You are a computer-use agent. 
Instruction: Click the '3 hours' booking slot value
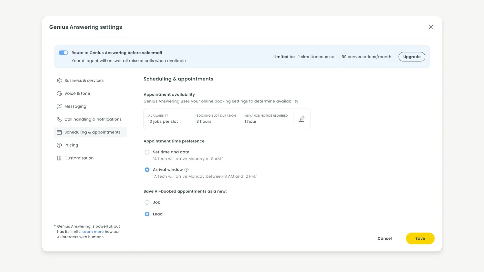204,121
